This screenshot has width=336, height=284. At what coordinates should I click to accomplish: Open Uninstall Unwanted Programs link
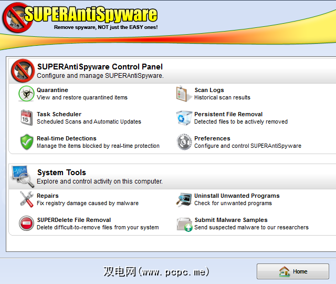pos(237,196)
